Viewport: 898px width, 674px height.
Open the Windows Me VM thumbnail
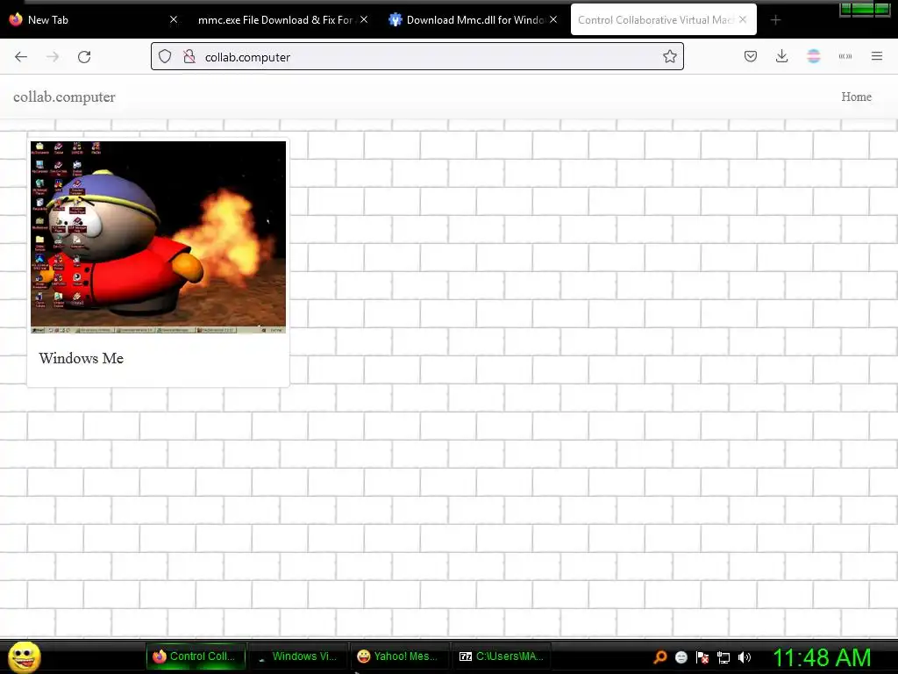click(158, 237)
